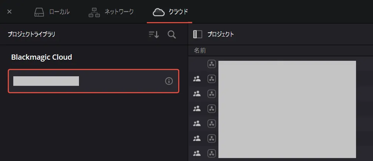Screen dimensions: 373x161
Task: Select the クラウド tab
Action: [170, 12]
